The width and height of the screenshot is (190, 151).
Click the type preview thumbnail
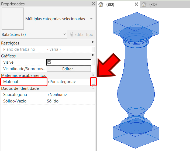[x=13, y=19]
